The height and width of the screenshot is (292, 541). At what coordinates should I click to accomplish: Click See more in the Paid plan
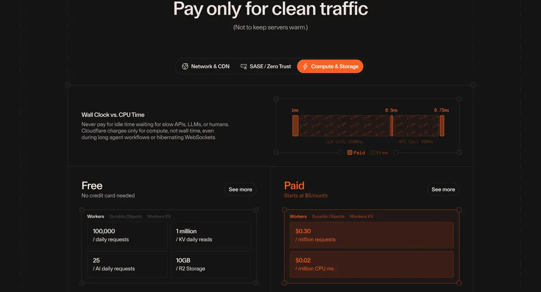pos(443,189)
